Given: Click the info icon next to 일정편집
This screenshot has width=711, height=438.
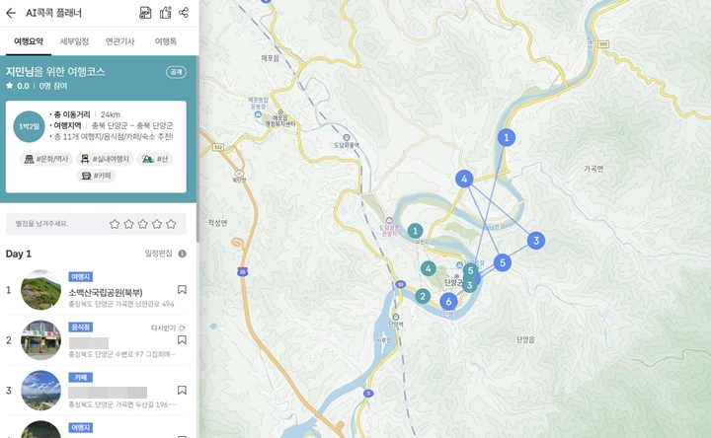Looking at the screenshot, I should (x=182, y=254).
